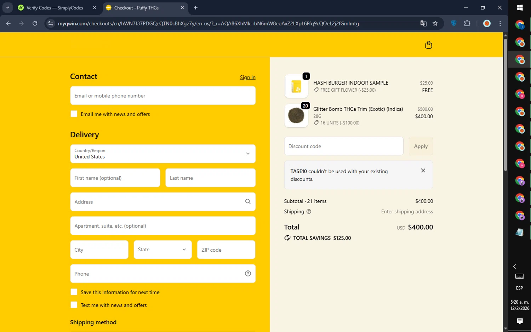531x332 pixels.
Task: Click the ZIP code field
Action: pyautogui.click(x=226, y=250)
